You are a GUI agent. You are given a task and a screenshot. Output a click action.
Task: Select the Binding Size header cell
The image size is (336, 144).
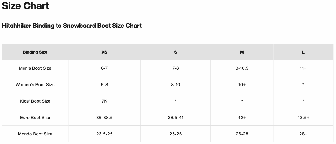coord(35,52)
